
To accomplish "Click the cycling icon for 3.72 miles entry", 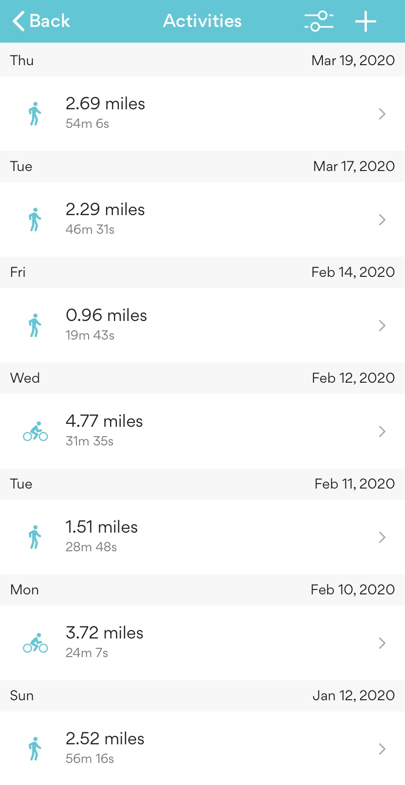I will point(35,643).
